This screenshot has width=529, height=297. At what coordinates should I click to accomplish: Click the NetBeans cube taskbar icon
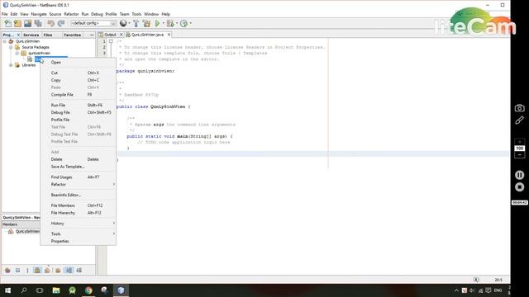(121, 290)
